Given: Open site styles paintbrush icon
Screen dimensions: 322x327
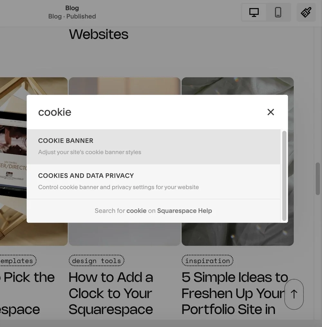Looking at the screenshot, I should coord(306,12).
